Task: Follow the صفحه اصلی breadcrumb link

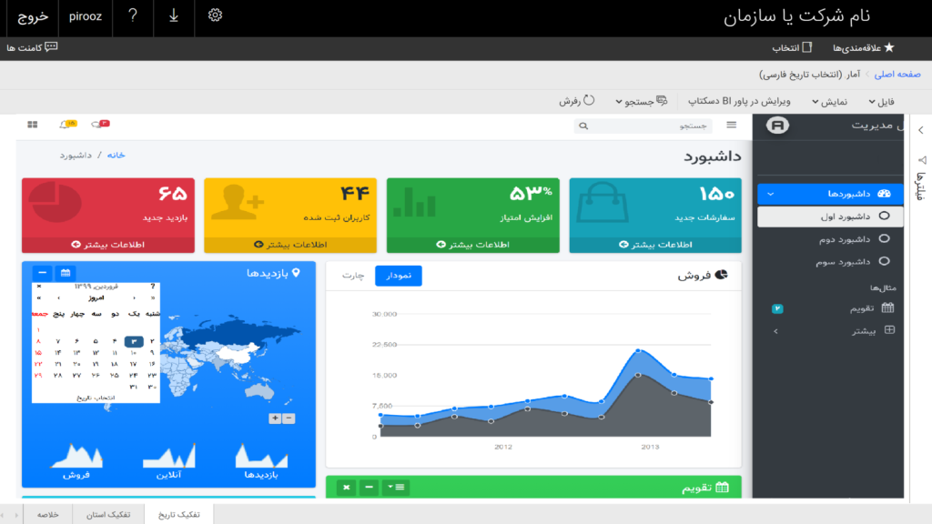Action: tap(897, 75)
